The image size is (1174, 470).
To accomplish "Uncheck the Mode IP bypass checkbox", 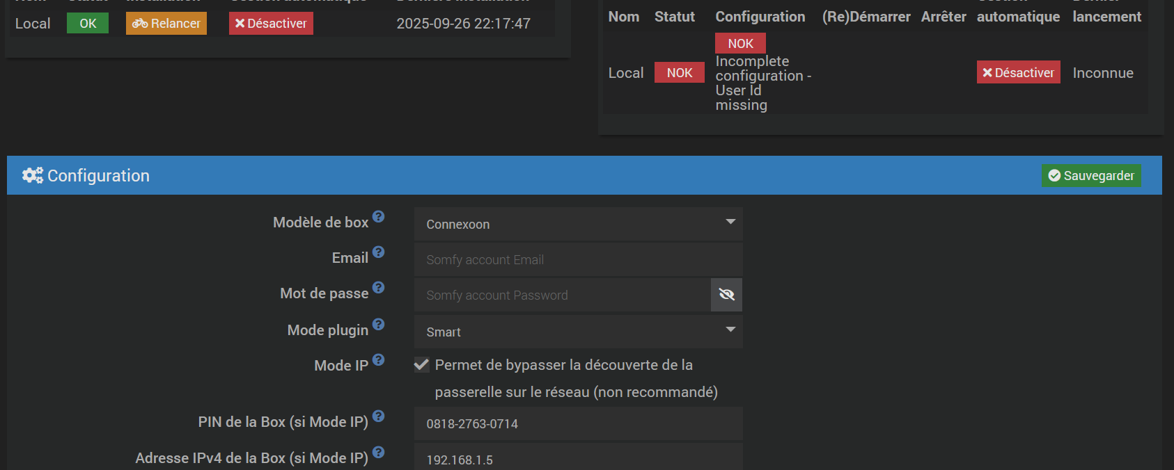I will (x=421, y=365).
